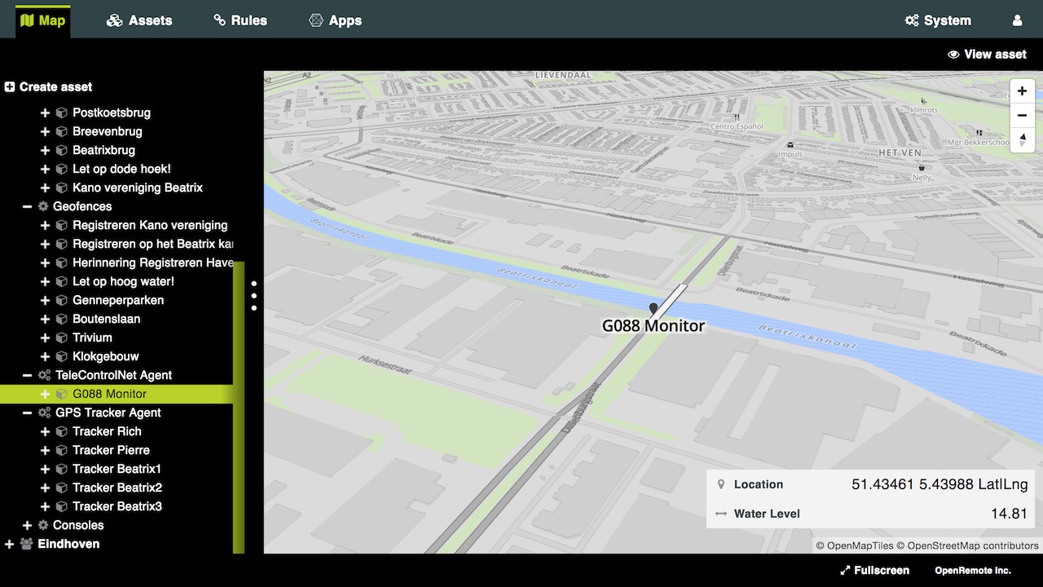Click the location coordinates 51.43461 5.43988
Image resolution: width=1043 pixels, height=587 pixels.
point(912,484)
